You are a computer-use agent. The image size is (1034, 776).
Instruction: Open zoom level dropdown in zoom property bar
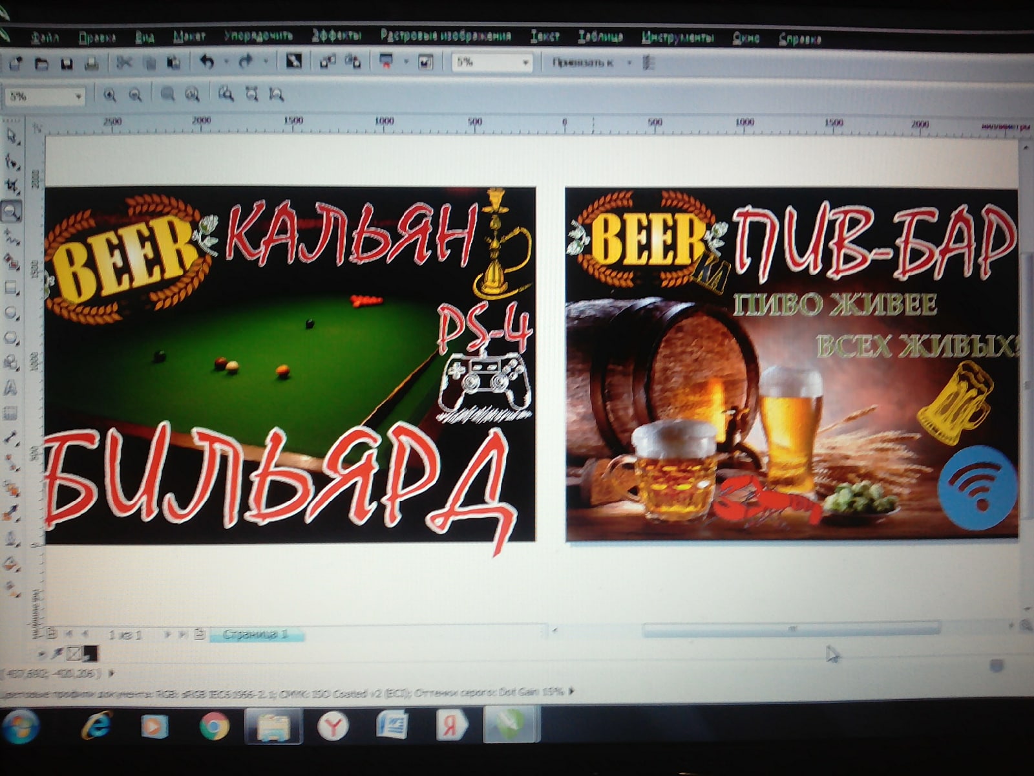coord(78,97)
